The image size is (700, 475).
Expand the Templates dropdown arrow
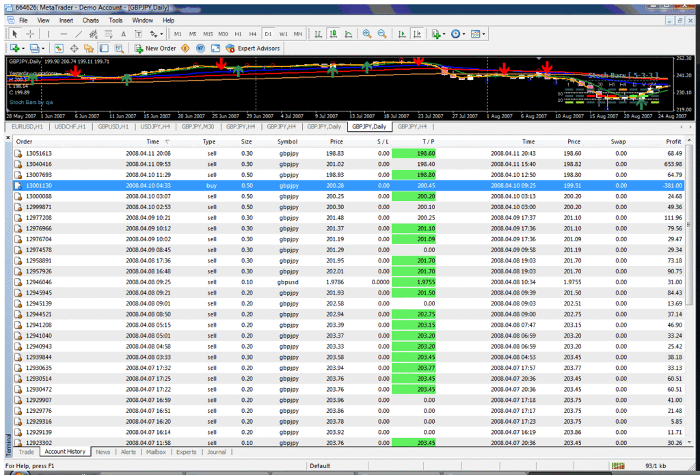tap(484, 34)
